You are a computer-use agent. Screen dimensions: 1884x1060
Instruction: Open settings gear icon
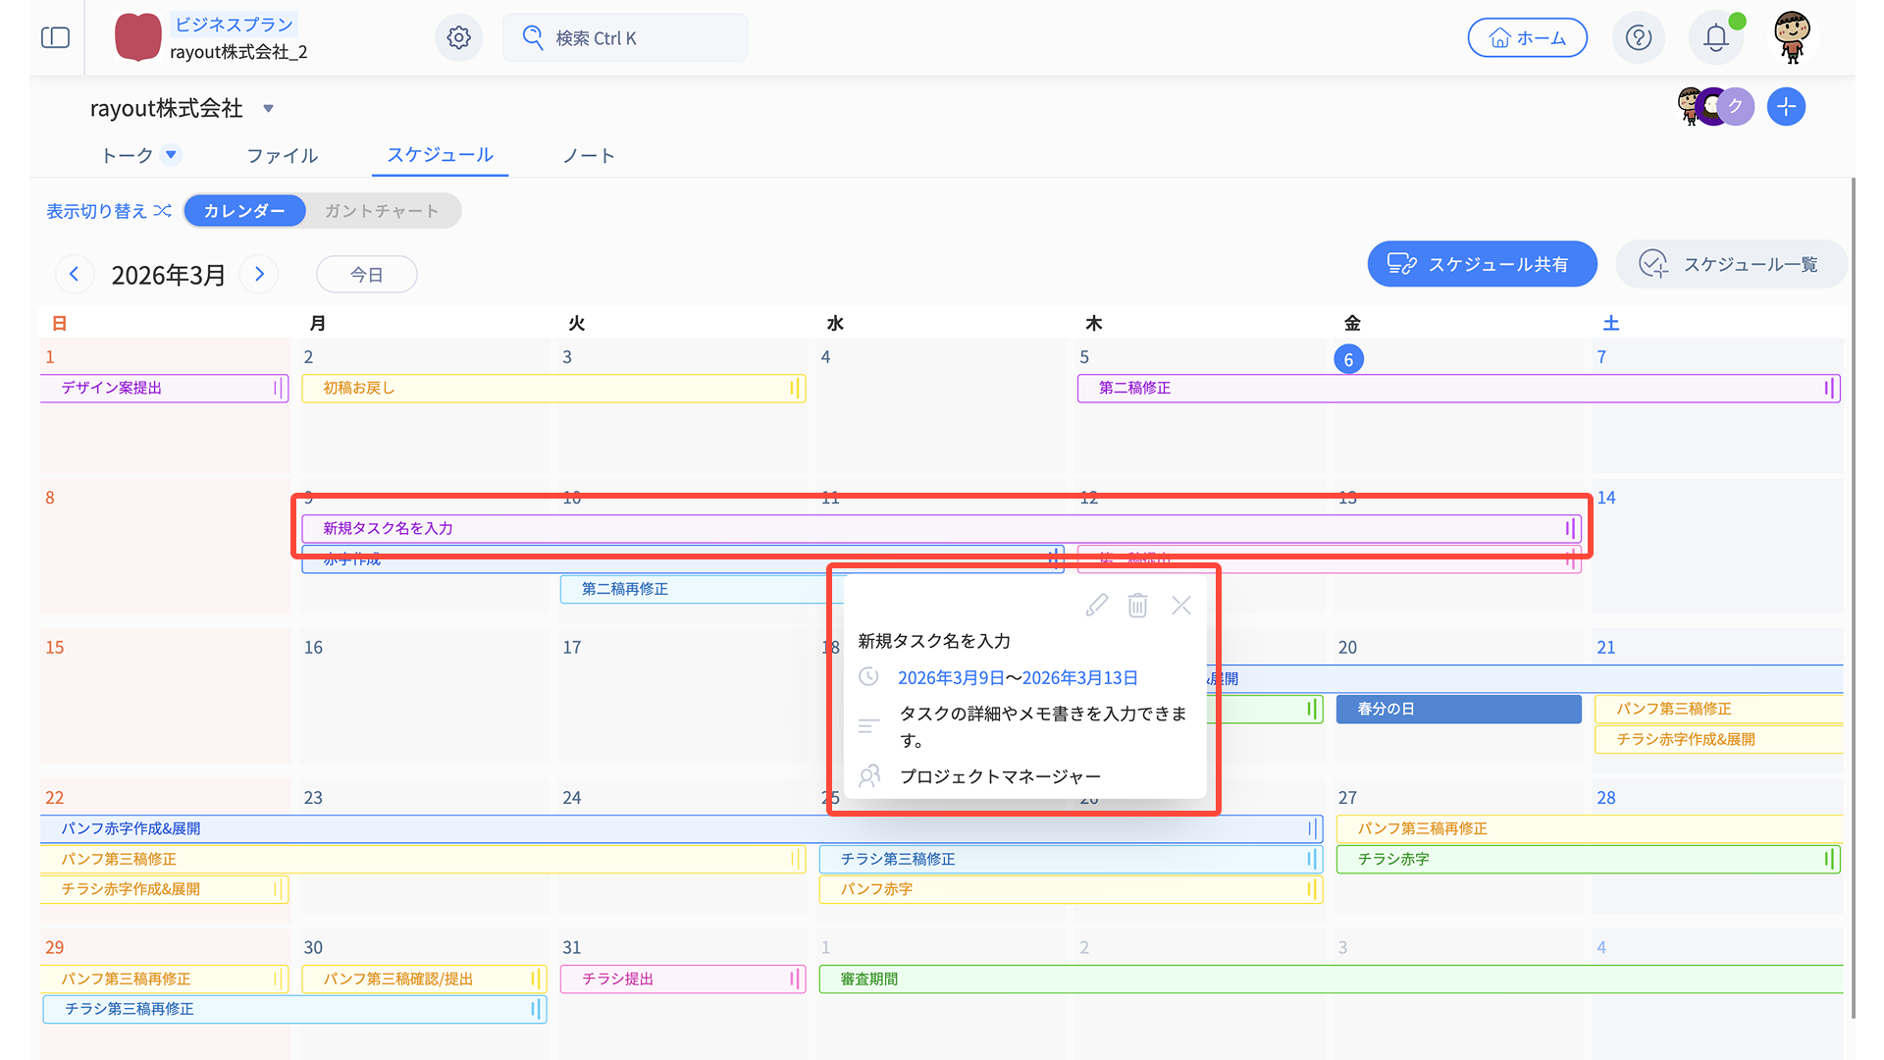[458, 37]
